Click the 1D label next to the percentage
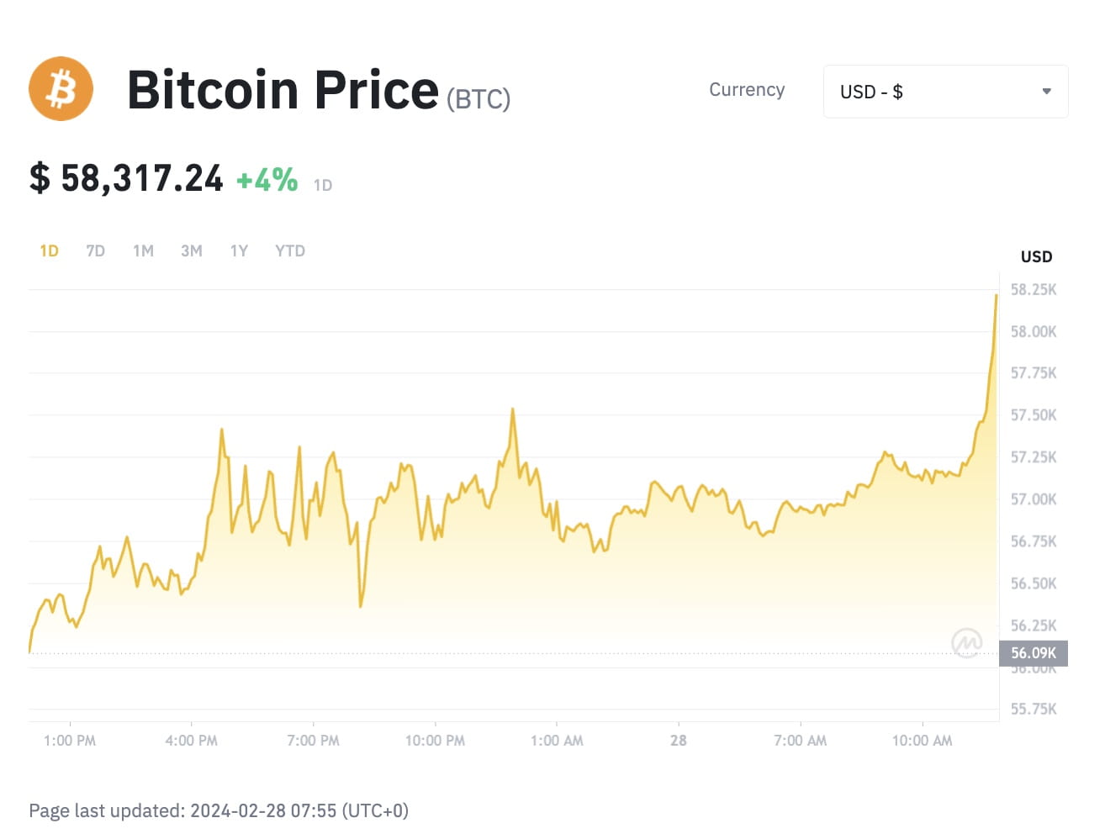This screenshot has width=1105, height=839. click(x=323, y=185)
